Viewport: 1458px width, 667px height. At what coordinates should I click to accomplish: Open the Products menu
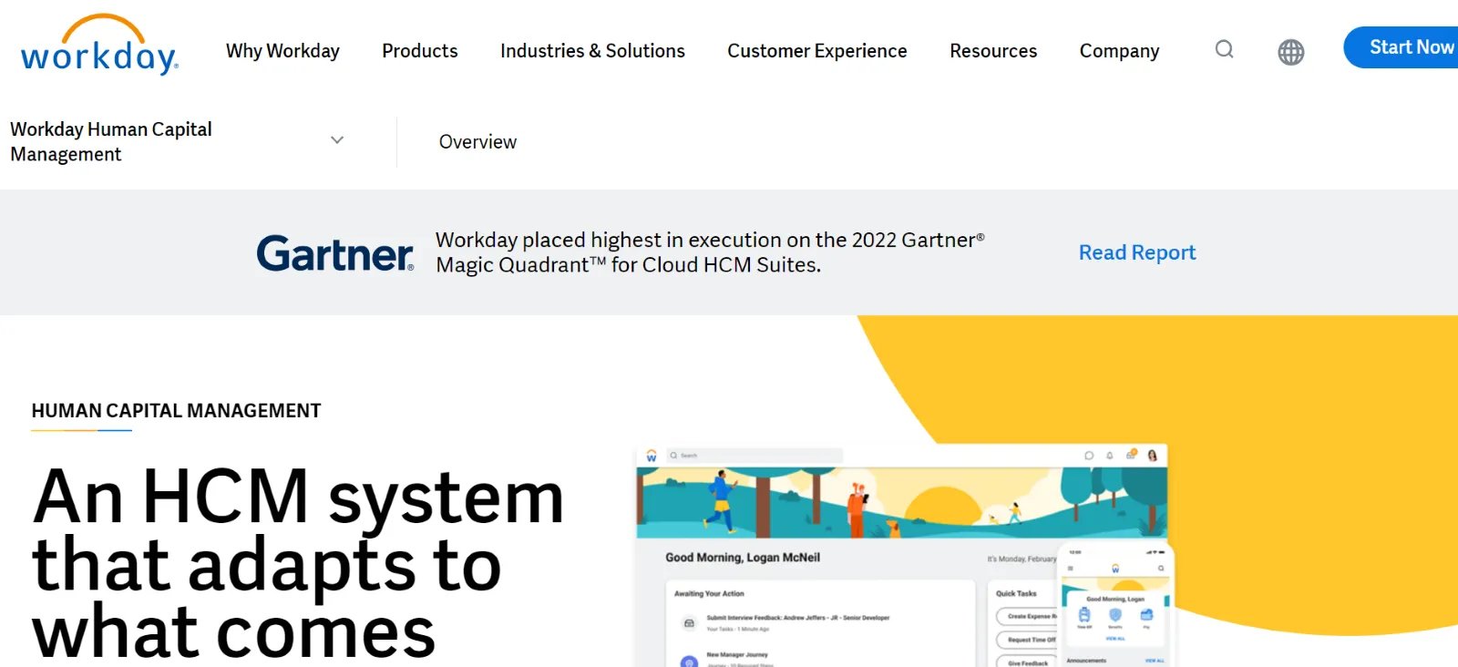point(420,51)
